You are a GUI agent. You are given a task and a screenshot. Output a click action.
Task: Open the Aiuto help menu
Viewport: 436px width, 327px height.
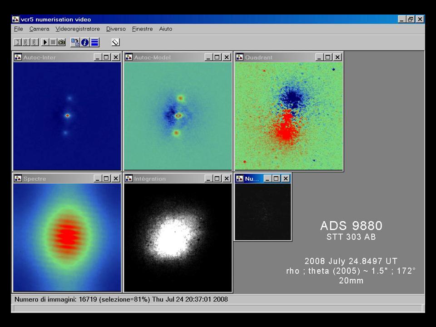(x=165, y=29)
